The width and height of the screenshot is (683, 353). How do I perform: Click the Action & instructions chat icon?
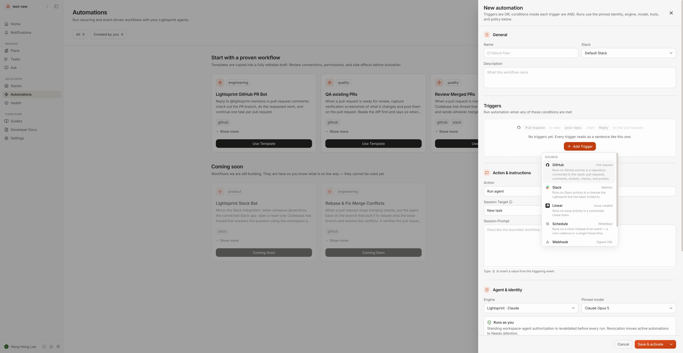pos(487,173)
